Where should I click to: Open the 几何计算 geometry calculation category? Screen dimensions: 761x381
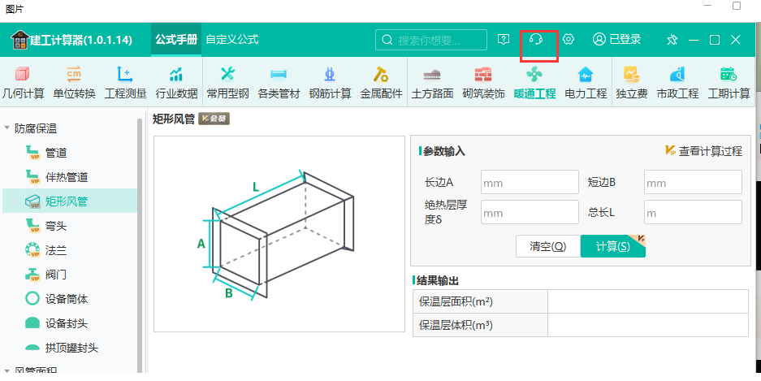[x=23, y=82]
